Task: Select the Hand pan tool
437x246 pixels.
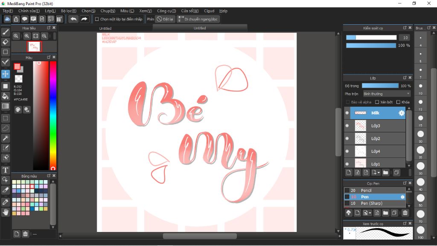Action: point(5,212)
